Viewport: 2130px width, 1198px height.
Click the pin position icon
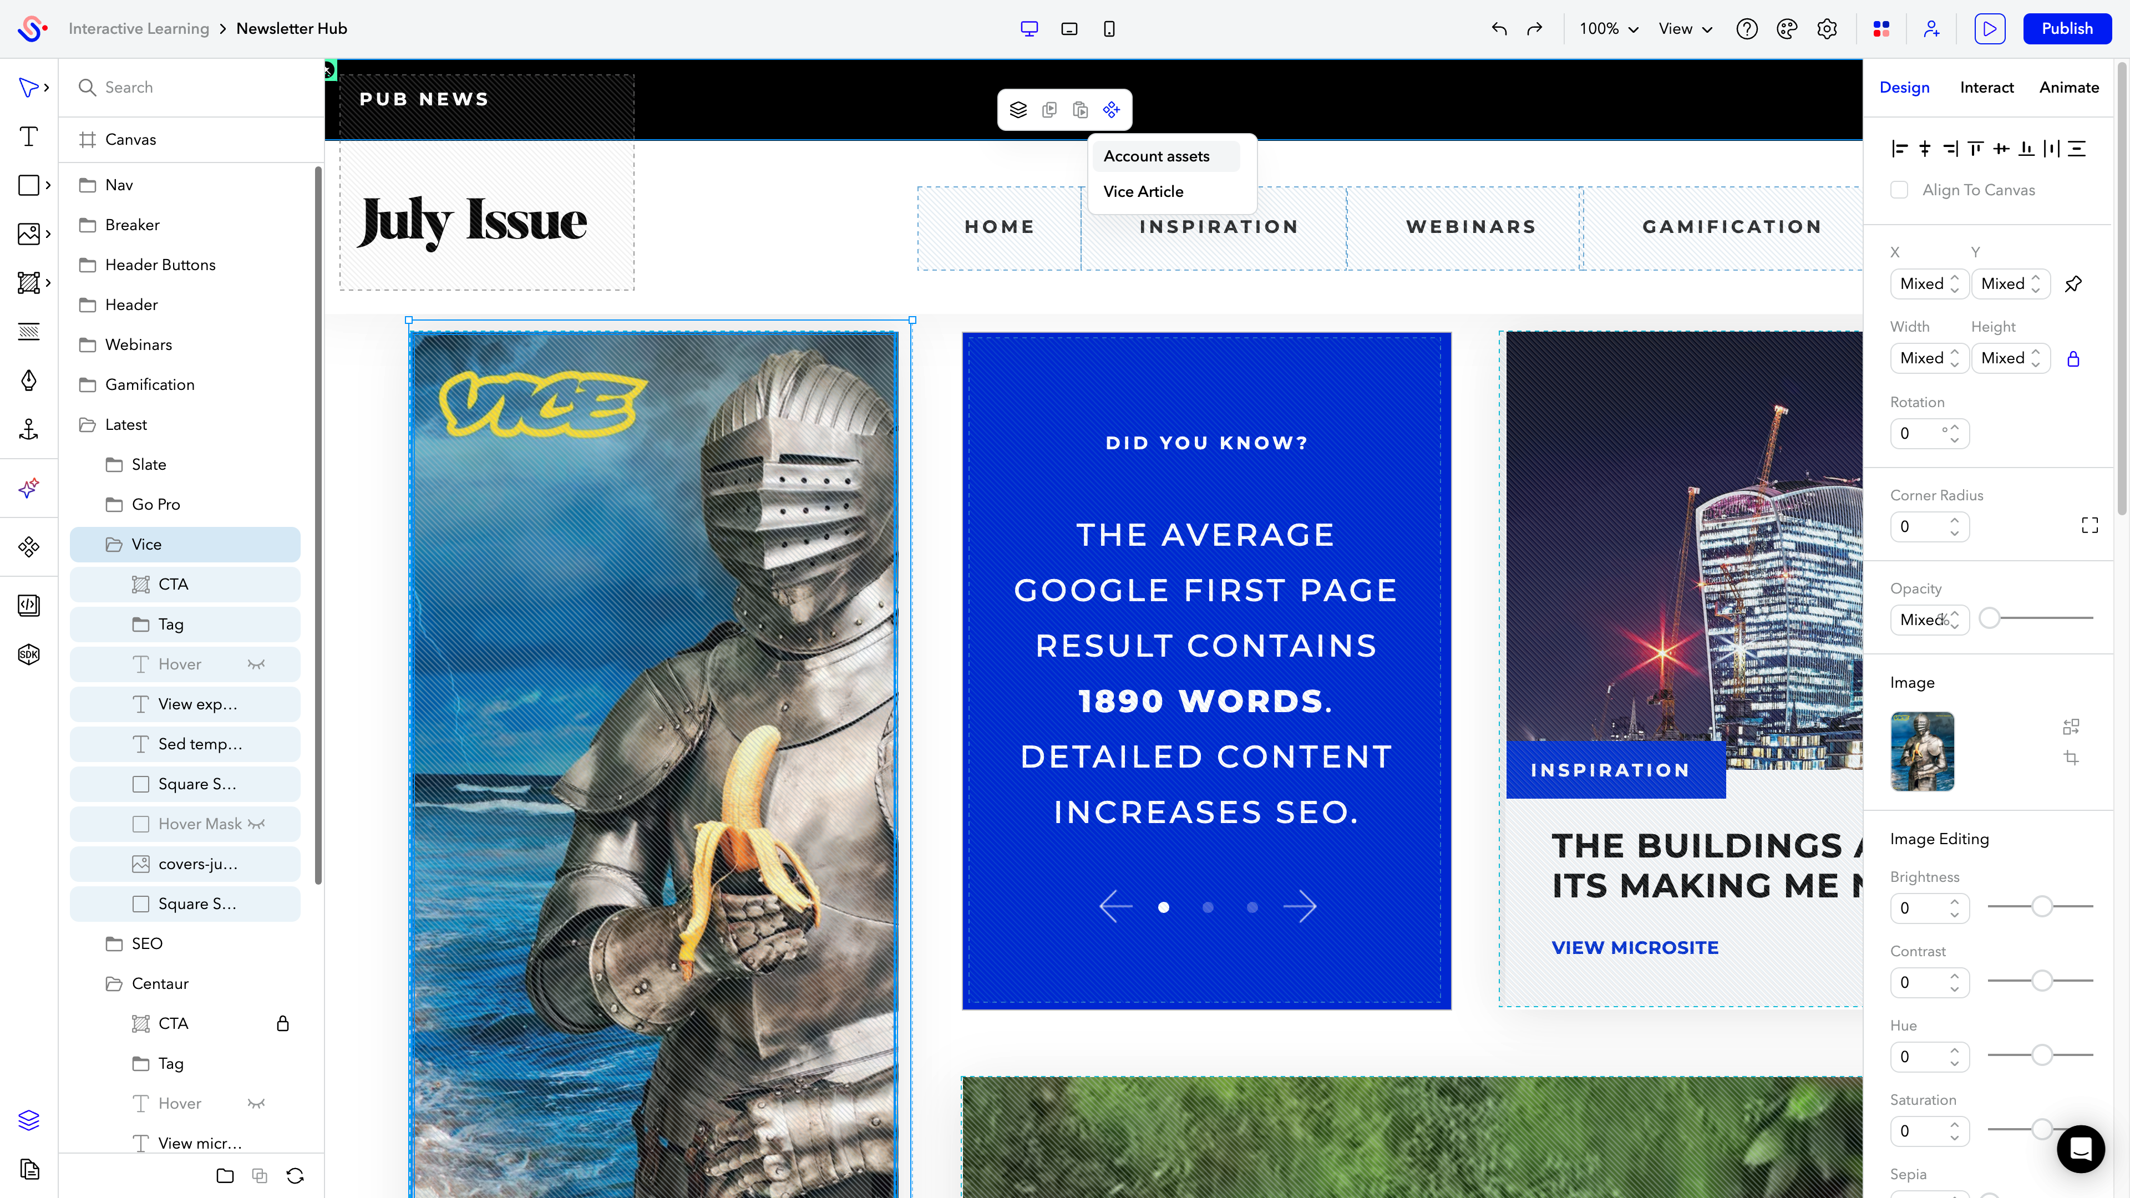point(2073,285)
